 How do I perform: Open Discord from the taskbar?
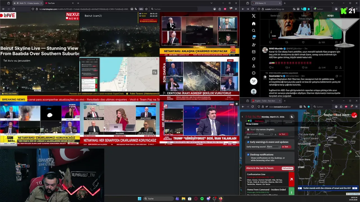208,199
